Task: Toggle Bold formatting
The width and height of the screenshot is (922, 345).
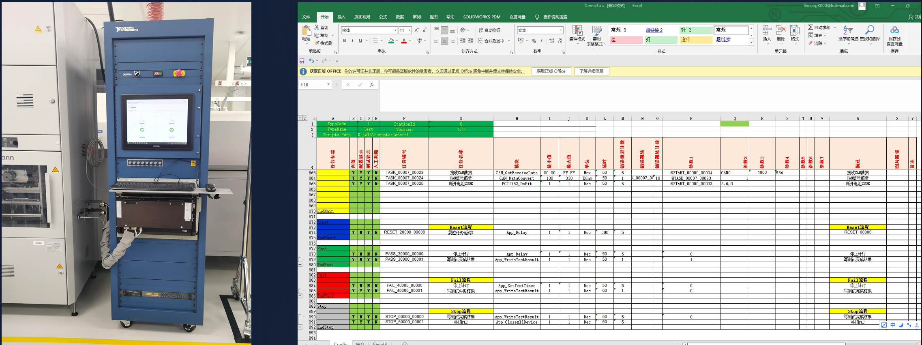Action: (344, 41)
